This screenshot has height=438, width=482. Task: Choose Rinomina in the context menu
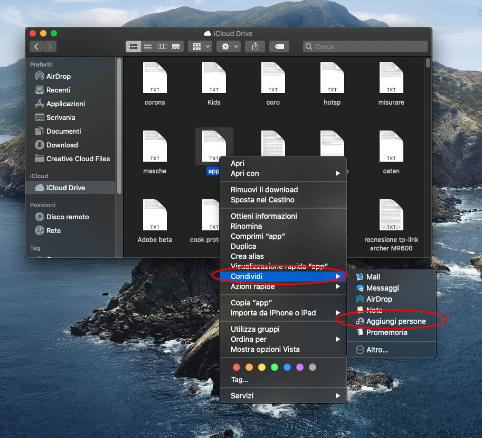(283, 226)
